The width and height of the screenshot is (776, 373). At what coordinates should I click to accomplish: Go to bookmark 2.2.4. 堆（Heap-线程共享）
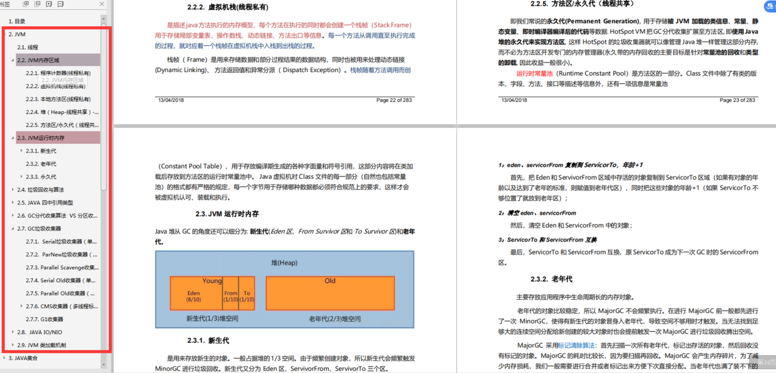pos(63,112)
